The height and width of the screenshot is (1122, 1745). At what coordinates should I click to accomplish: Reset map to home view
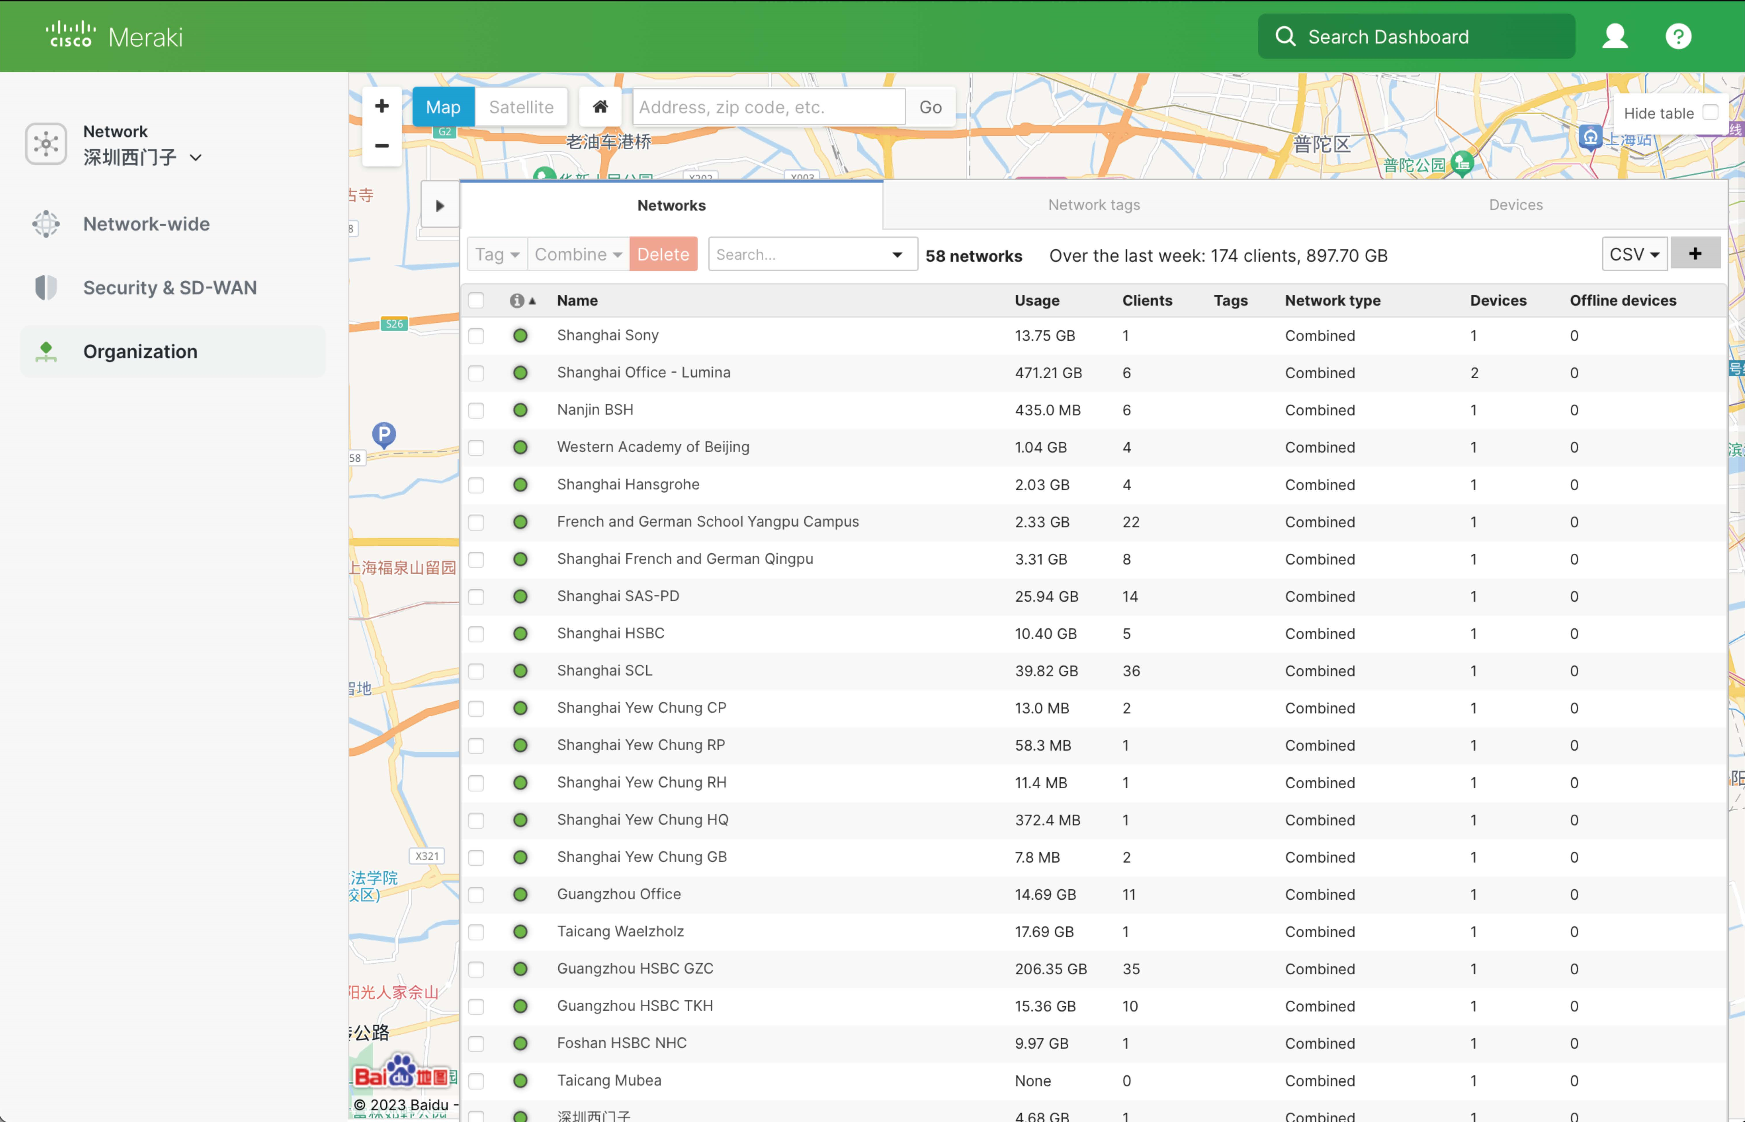600,107
